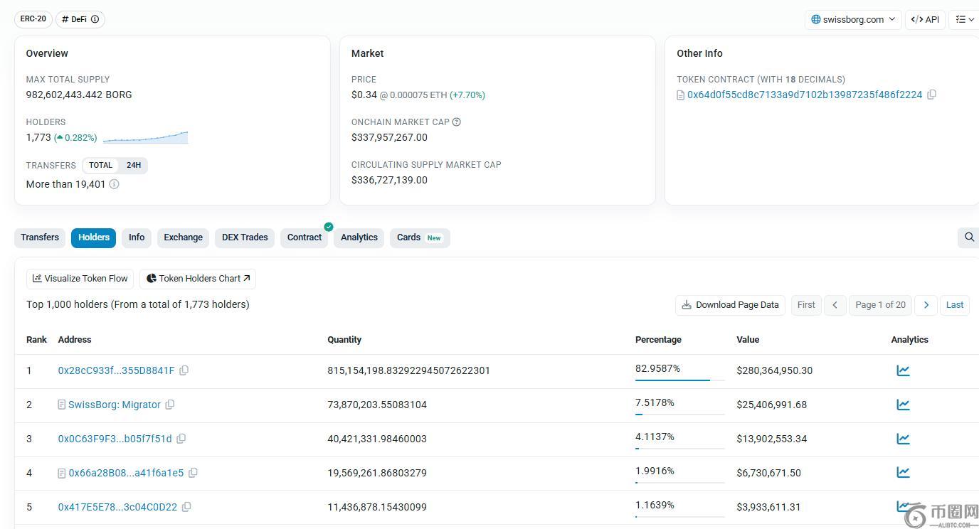Switch to the Transfers tab
This screenshot has width=979, height=529.
40,237
